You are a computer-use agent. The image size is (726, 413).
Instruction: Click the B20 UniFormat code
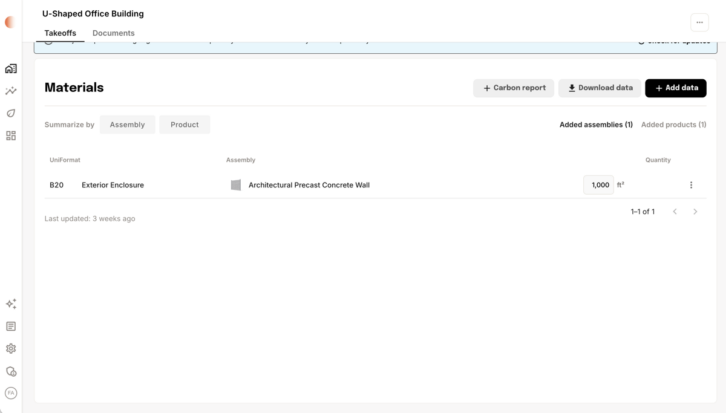pyautogui.click(x=56, y=185)
